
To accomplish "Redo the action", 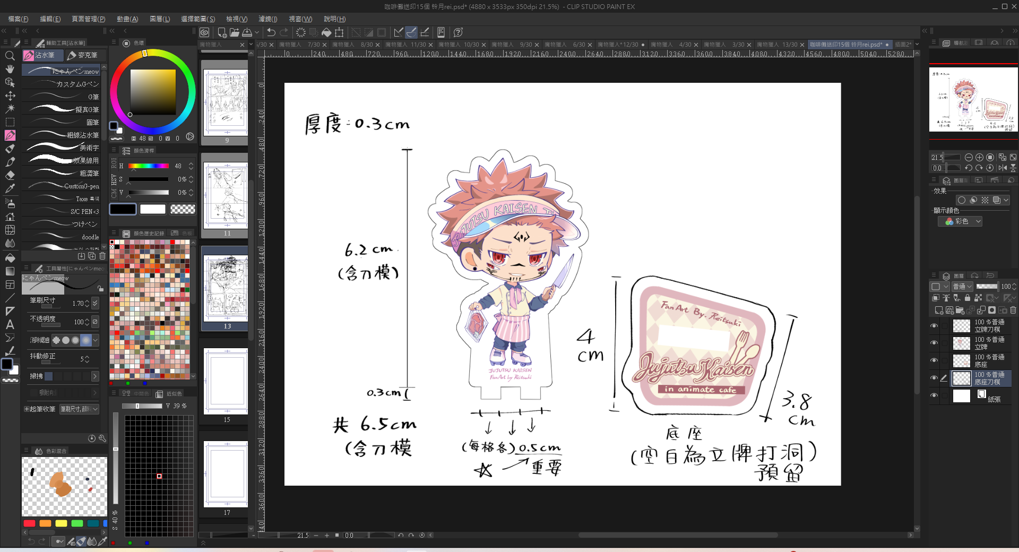I will click(x=284, y=32).
